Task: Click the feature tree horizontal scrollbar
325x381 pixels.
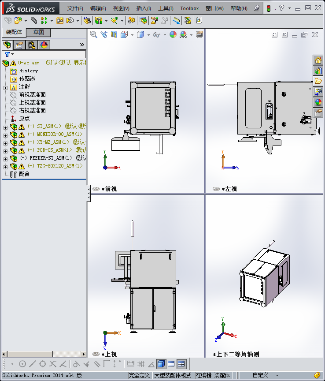Action: click(x=44, y=354)
